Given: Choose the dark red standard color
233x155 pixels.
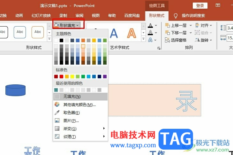Looking at the screenshot, I should tap(56, 76).
